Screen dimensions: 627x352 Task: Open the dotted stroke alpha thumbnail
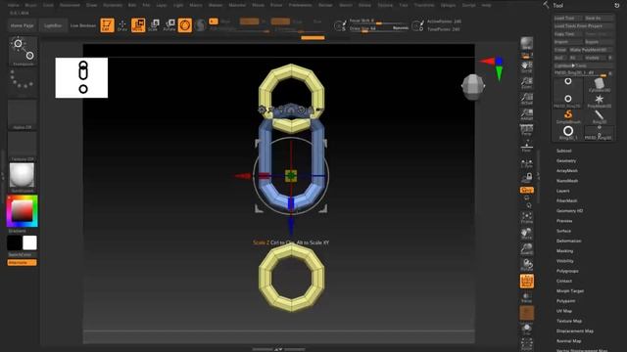(23, 82)
